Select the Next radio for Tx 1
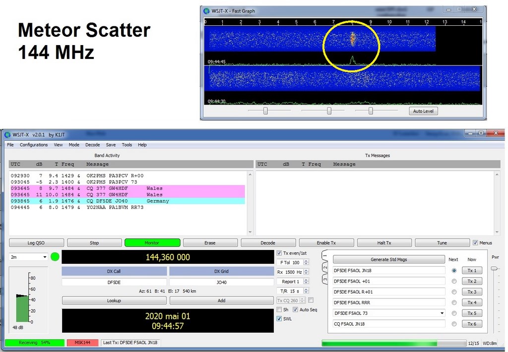The image size is (508, 352). [454, 270]
